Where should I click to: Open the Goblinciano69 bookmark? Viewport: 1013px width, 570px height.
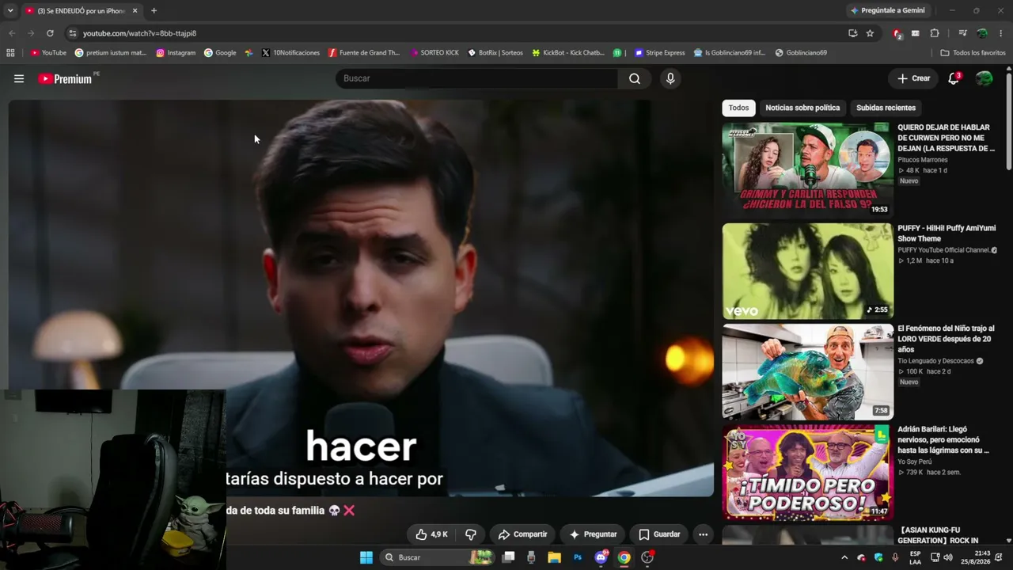[801, 53]
